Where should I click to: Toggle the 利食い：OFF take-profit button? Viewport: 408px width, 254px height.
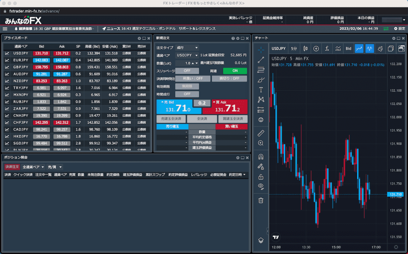coord(193,78)
